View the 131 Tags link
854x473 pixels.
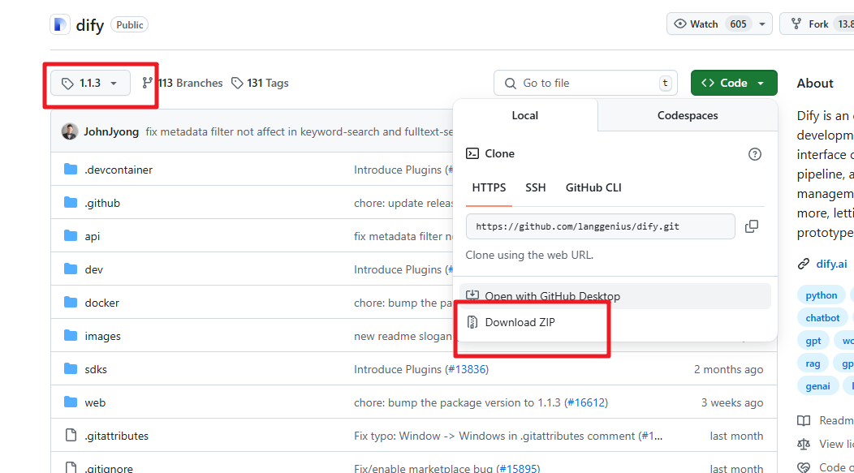click(x=260, y=83)
